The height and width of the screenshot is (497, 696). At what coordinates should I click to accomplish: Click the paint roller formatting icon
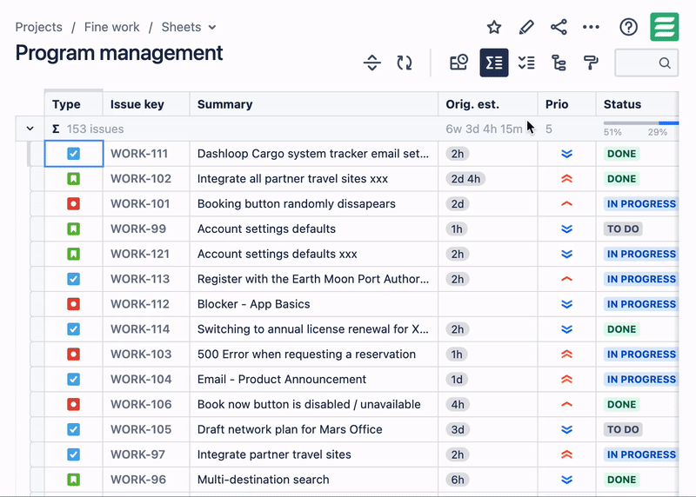pyautogui.click(x=591, y=63)
